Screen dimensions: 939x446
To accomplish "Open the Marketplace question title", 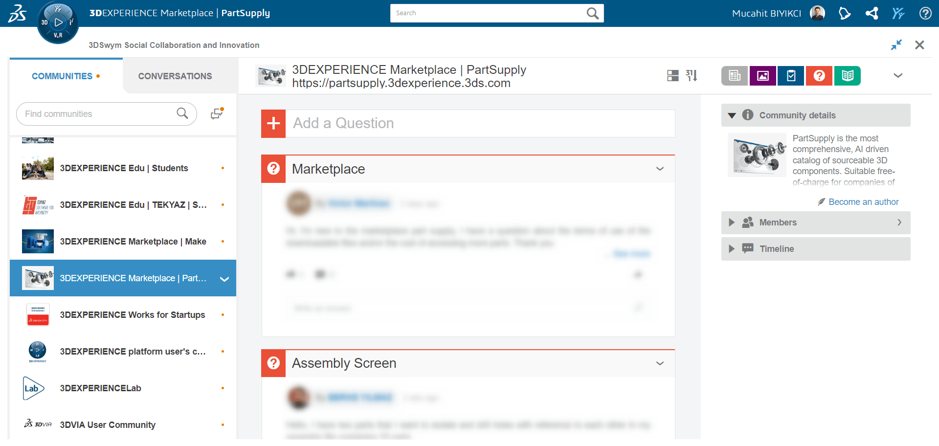I will pos(328,169).
